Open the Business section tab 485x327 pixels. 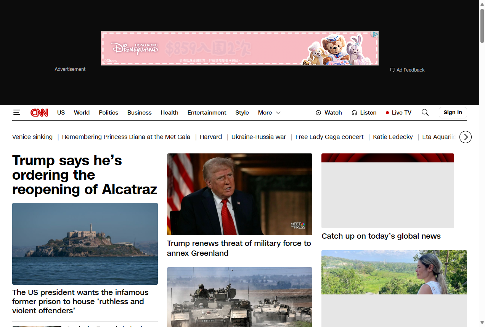[139, 113]
